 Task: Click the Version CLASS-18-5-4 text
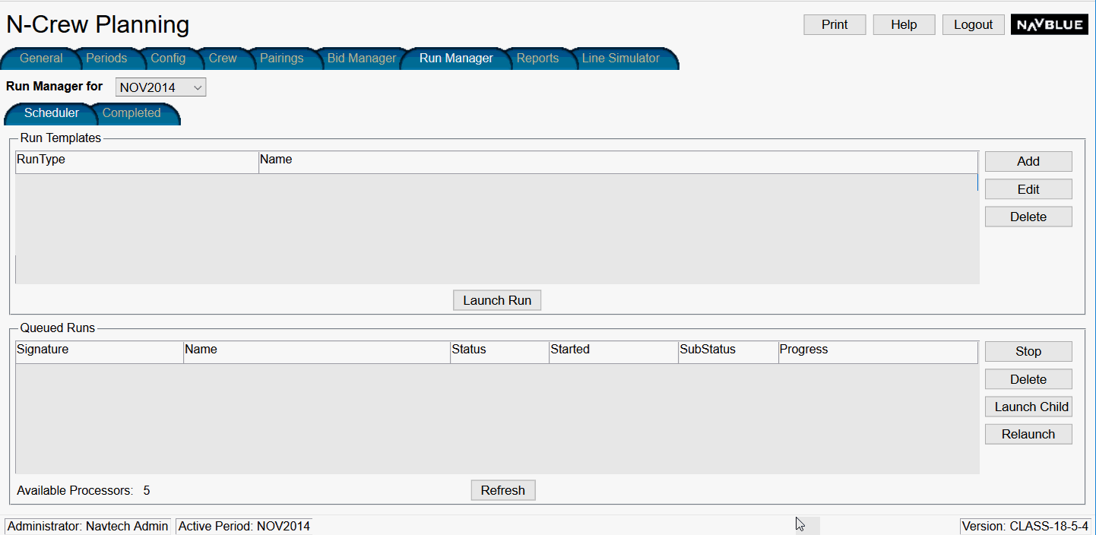1025,526
